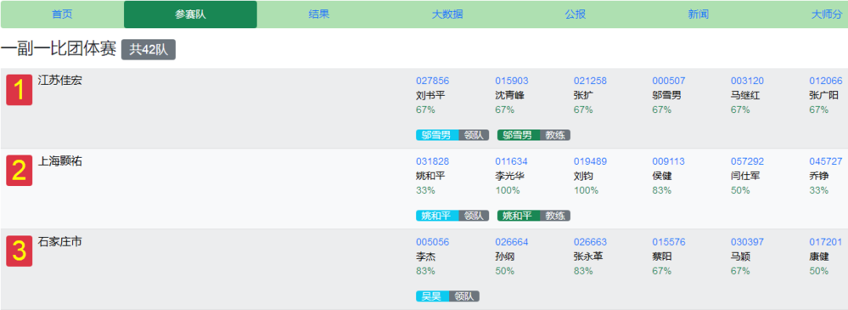Viewport: 848px width, 310px height.
Task: Click the 共42队 badge
Action: pyautogui.click(x=148, y=49)
